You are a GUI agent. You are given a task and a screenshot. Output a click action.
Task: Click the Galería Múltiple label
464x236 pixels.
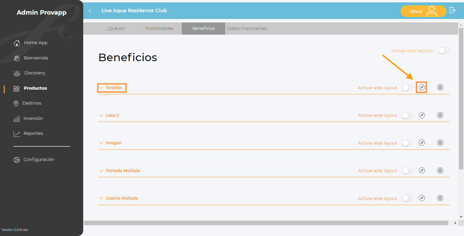[x=122, y=198]
